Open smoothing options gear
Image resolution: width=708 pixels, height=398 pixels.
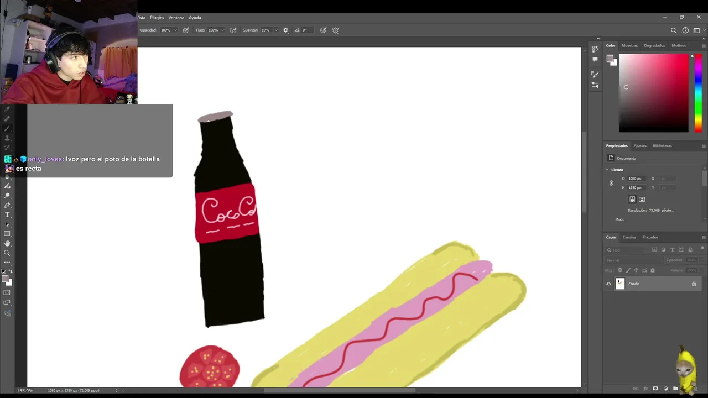(x=285, y=30)
